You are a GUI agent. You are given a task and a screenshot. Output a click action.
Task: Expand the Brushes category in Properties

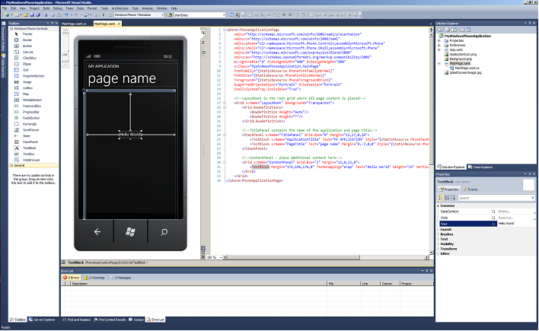[439, 234]
